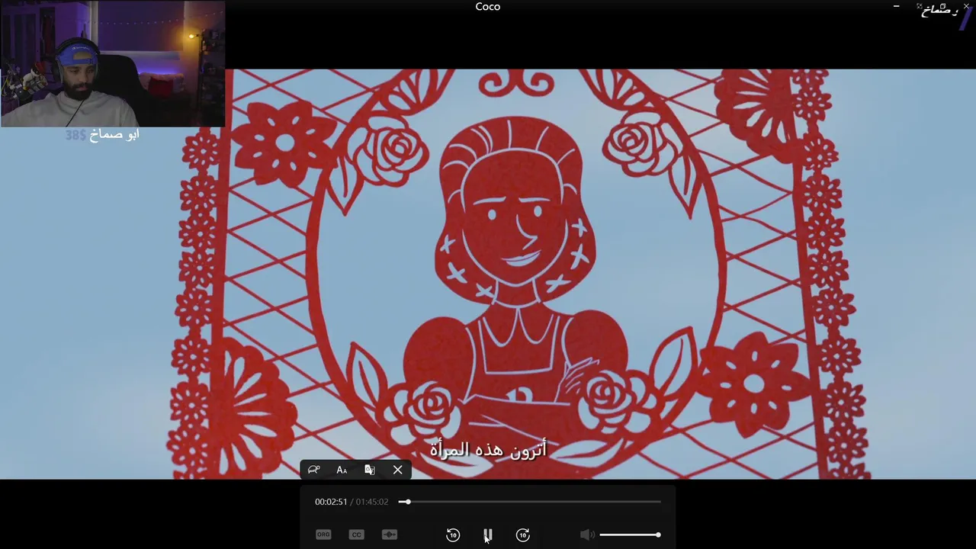Image resolution: width=976 pixels, height=549 pixels.
Task: Click the 00:02:51 elapsed time
Action: (331, 502)
